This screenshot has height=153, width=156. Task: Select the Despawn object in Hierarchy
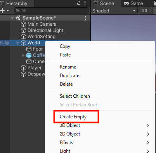coord(36,74)
